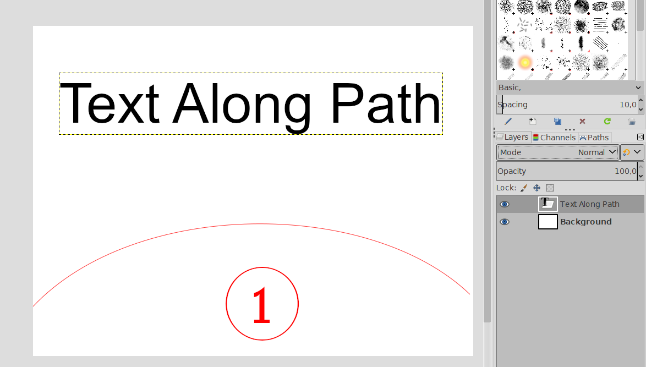Click the 'Text Along Path' text on canvas
This screenshot has width=646, height=367.
250,104
